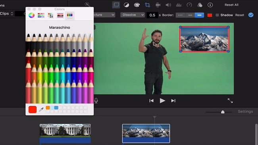Image resolution: width=258 pixels, height=145 pixels.
Task: Play the video in the viewer
Action: click(x=162, y=101)
